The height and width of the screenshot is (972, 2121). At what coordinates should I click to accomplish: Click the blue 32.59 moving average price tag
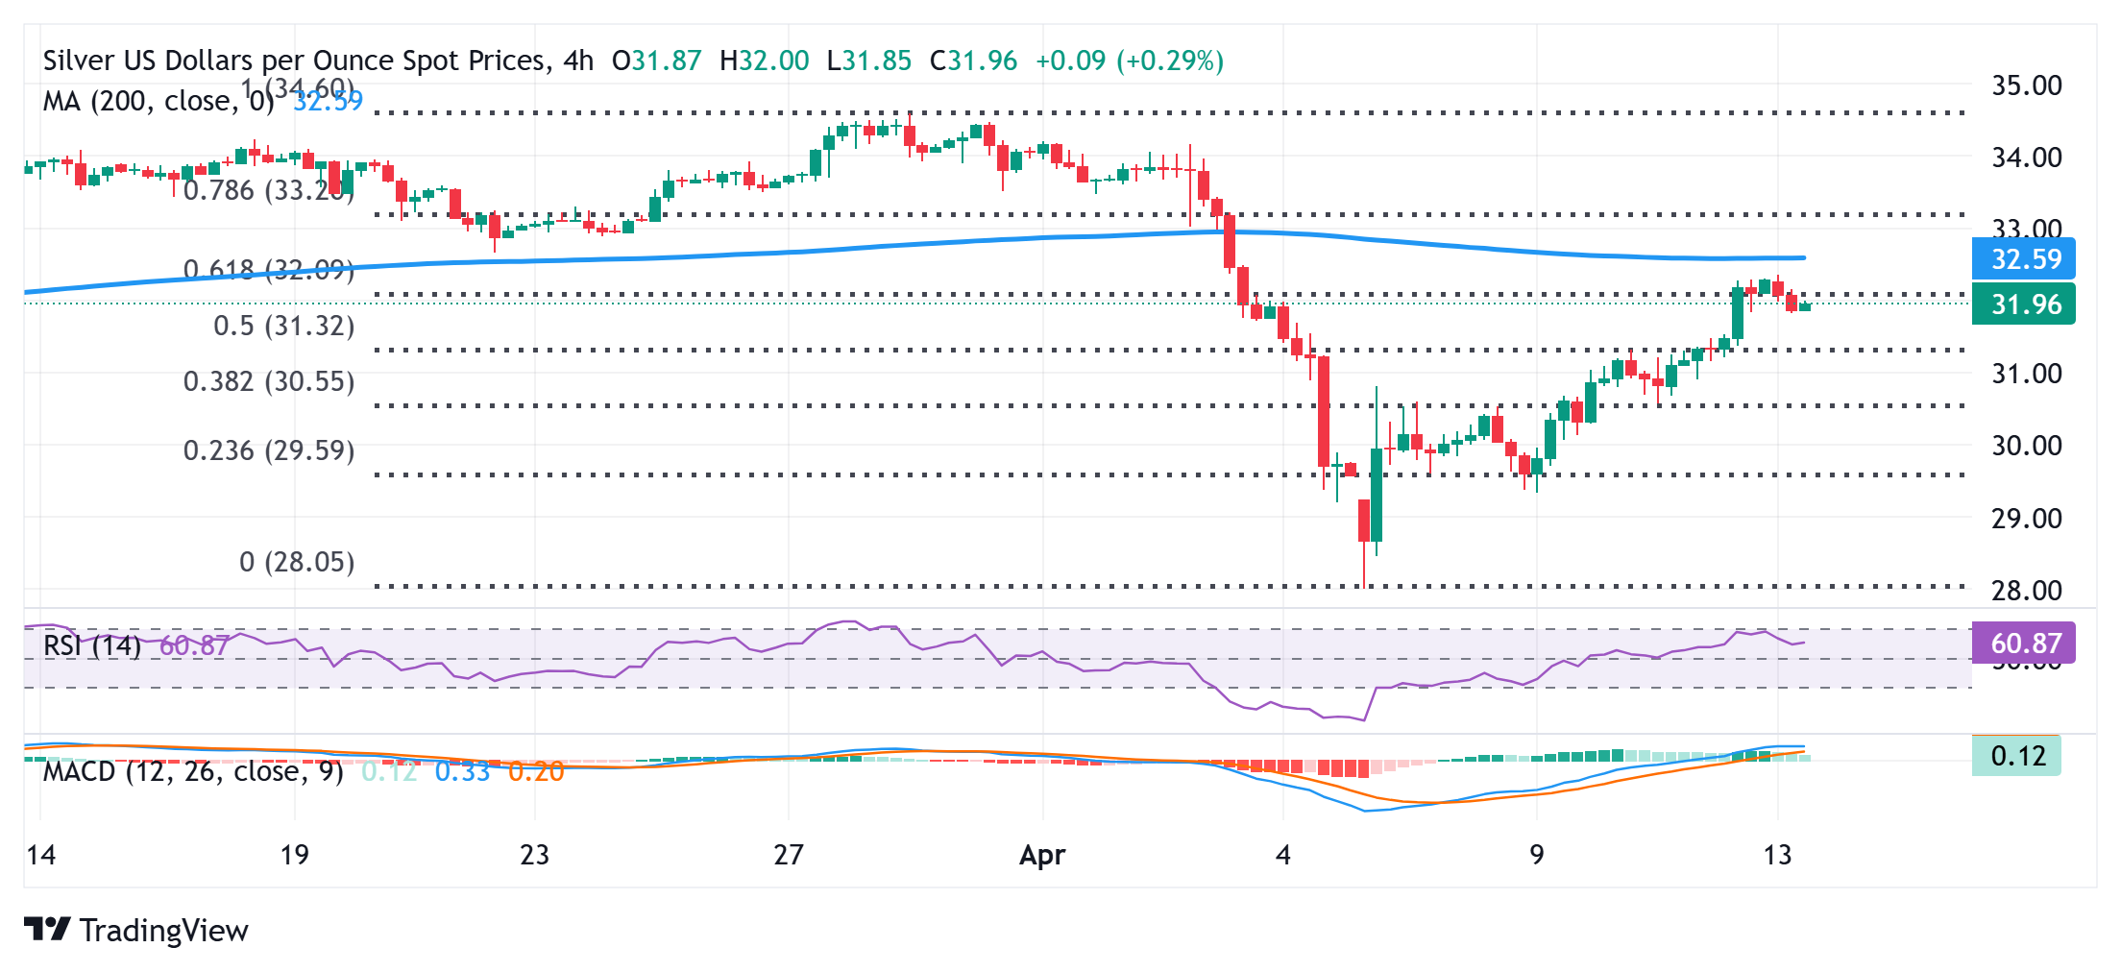[2024, 259]
